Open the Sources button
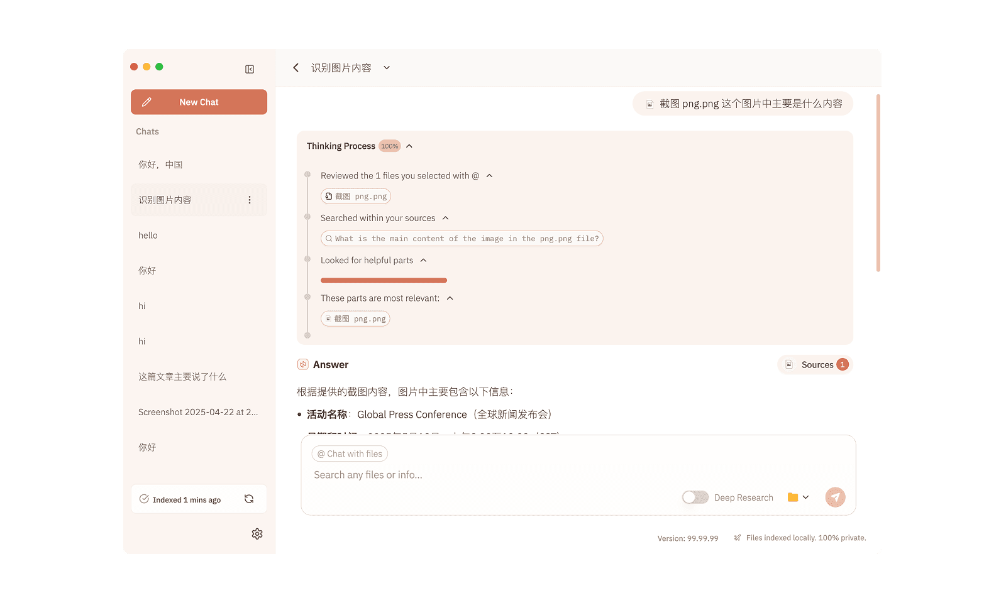This screenshot has width=1006, height=603. 816,364
